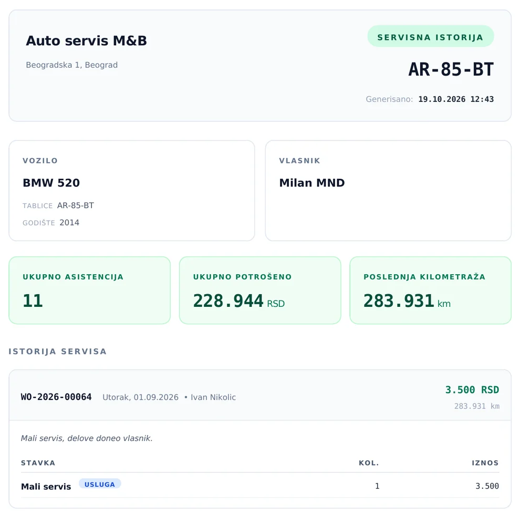Image resolution: width=520 pixels, height=517 pixels.
Task: Click the "ISTORIJA SERVISA" section heading
Action: pyautogui.click(x=58, y=351)
